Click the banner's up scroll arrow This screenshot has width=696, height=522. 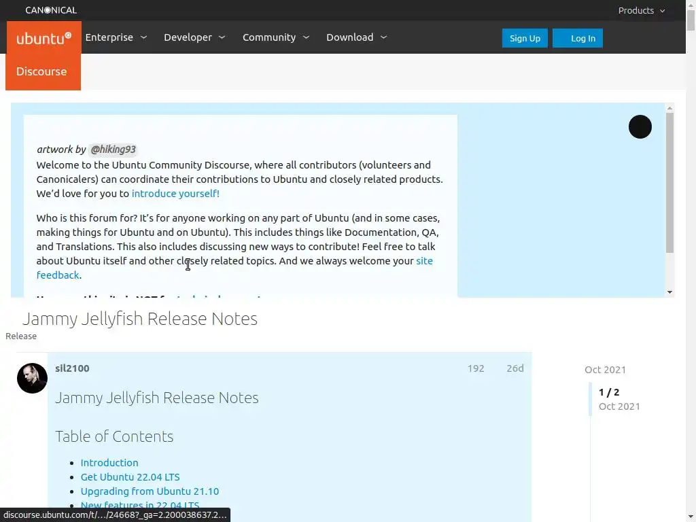click(669, 108)
